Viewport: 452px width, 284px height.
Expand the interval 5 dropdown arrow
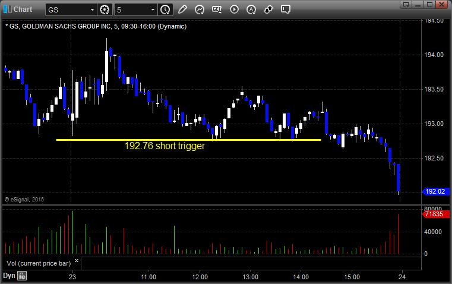pos(153,10)
